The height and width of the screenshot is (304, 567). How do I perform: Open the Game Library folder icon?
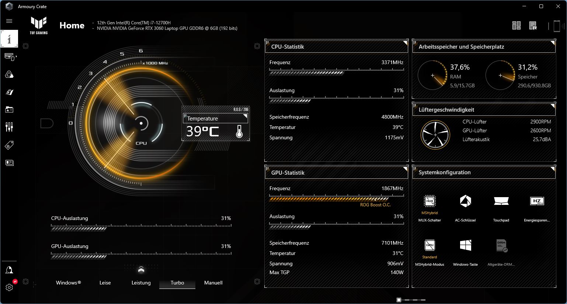9,109
